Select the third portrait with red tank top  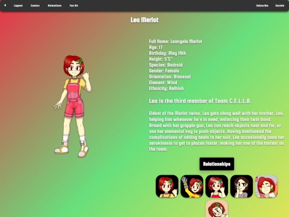pyautogui.click(x=217, y=186)
